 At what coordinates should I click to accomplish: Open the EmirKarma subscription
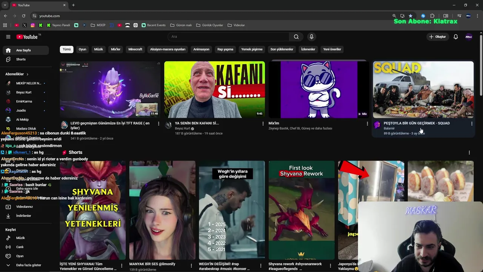pyautogui.click(x=25, y=101)
